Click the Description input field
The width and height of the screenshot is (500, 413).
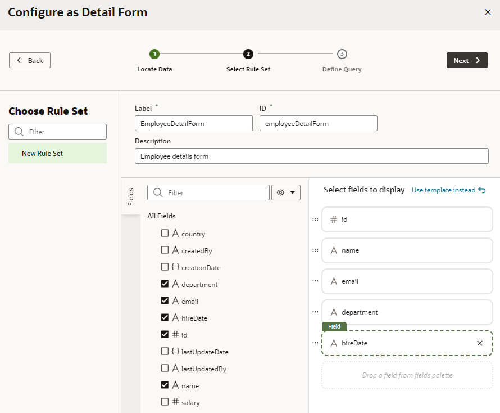(311, 156)
